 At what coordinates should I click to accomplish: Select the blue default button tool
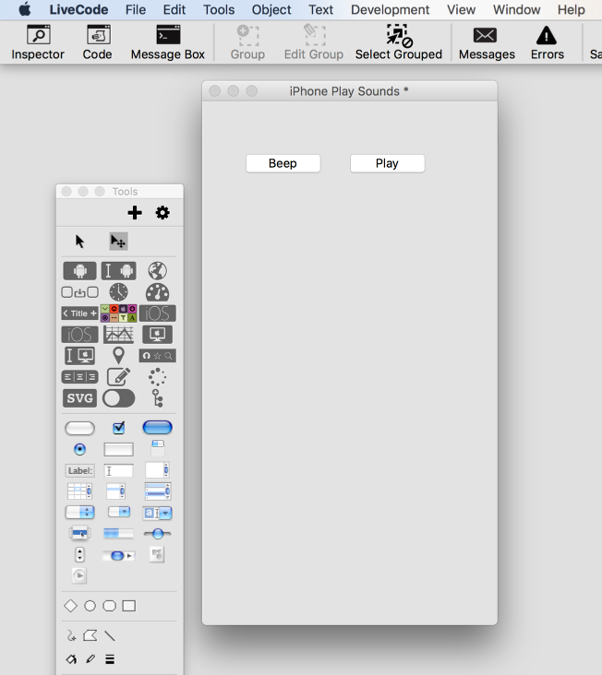tap(157, 428)
